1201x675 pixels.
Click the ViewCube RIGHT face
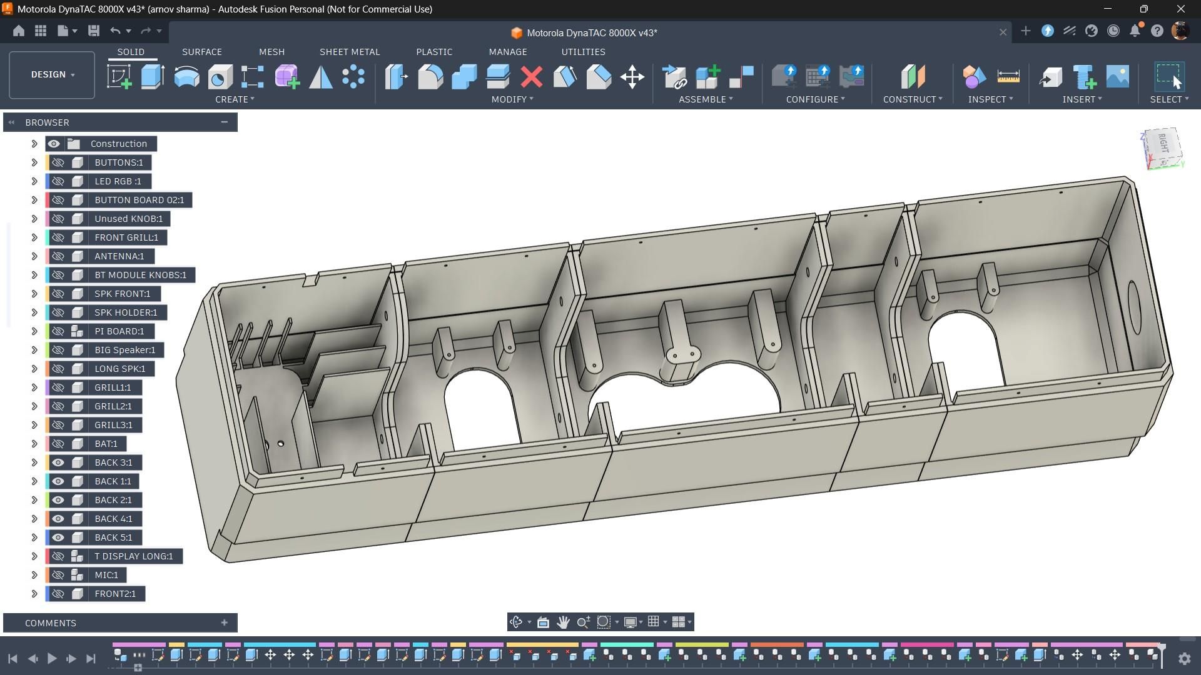1163,144
